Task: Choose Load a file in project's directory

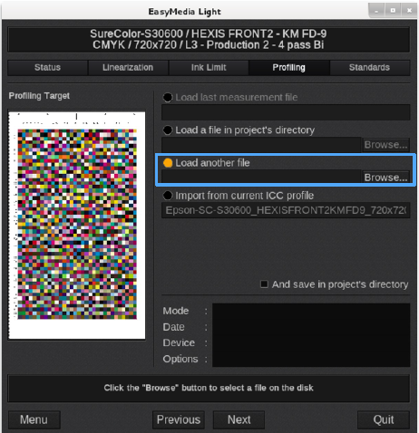Action: pos(168,130)
